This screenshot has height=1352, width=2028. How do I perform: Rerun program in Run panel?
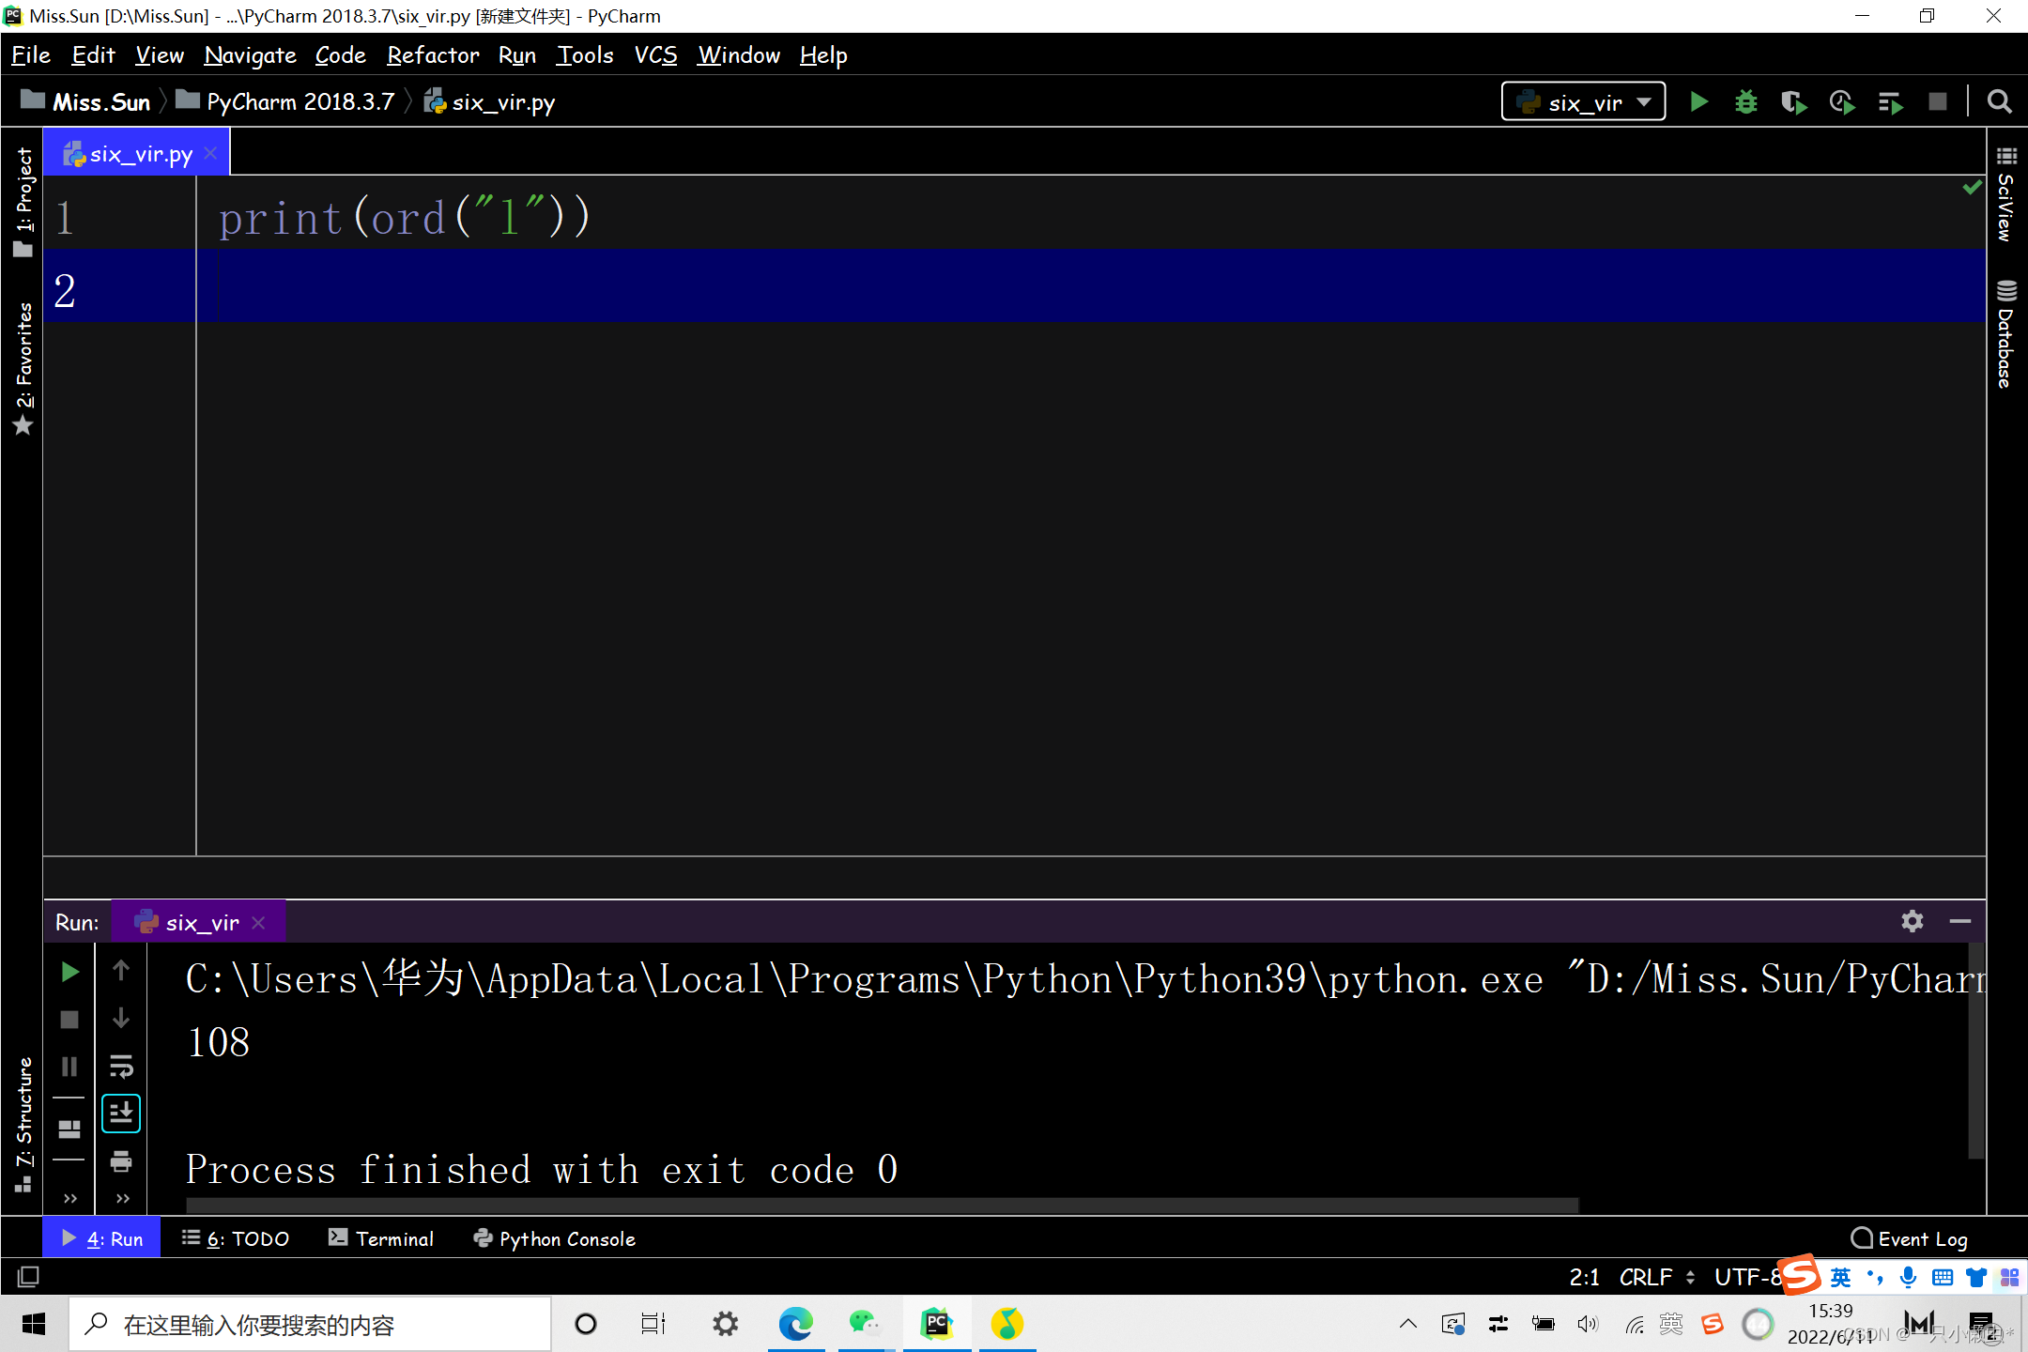click(69, 971)
